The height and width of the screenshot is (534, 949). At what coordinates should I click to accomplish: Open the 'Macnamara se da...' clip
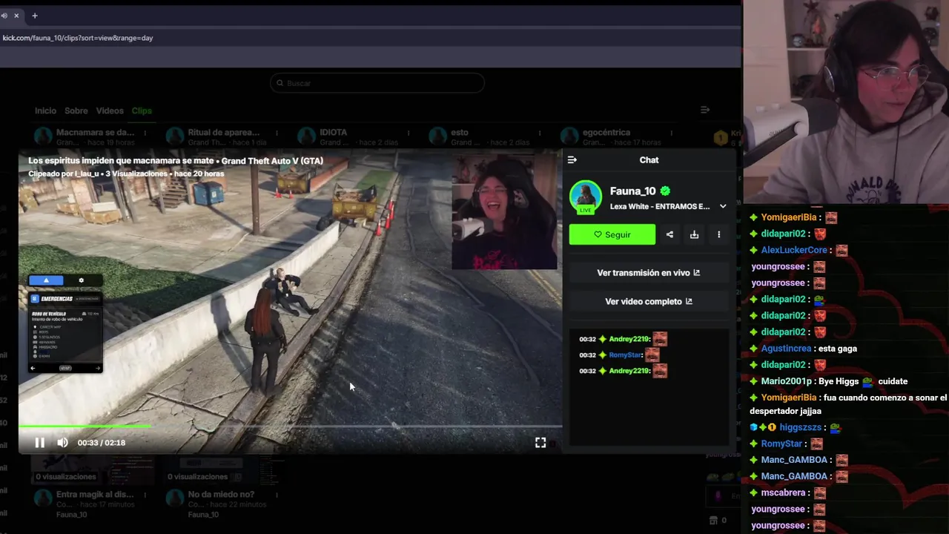click(95, 133)
